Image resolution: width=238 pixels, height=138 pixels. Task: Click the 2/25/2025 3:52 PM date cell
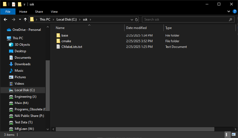click(139, 41)
